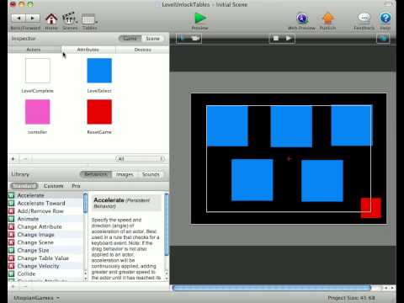Select the top-center blue square in scene
Image resolution: width=404 pixels, height=303 pixels.
291,126
